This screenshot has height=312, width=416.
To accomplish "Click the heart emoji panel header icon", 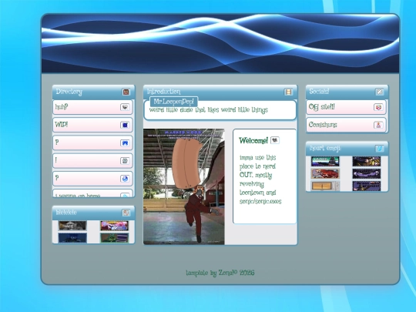I will pos(379,149).
